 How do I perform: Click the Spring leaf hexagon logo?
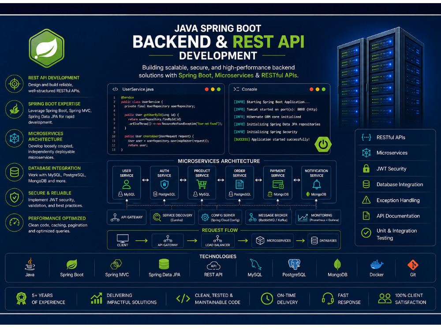47,48
